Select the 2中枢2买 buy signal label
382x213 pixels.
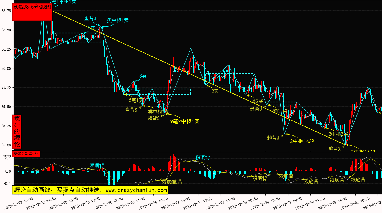[338, 134]
